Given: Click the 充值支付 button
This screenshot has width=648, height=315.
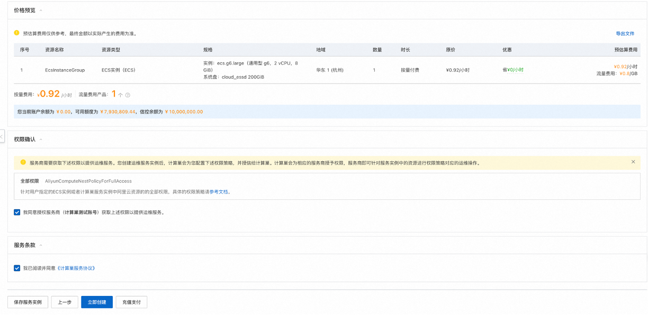Looking at the screenshot, I should click(131, 302).
